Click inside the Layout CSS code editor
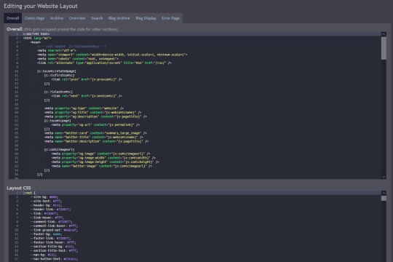 (195, 226)
